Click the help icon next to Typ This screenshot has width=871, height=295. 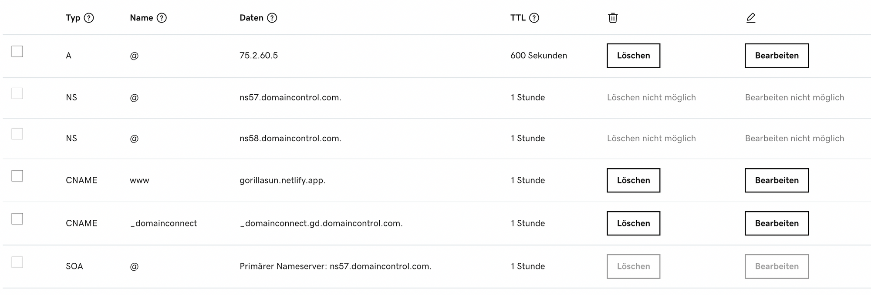(x=89, y=18)
